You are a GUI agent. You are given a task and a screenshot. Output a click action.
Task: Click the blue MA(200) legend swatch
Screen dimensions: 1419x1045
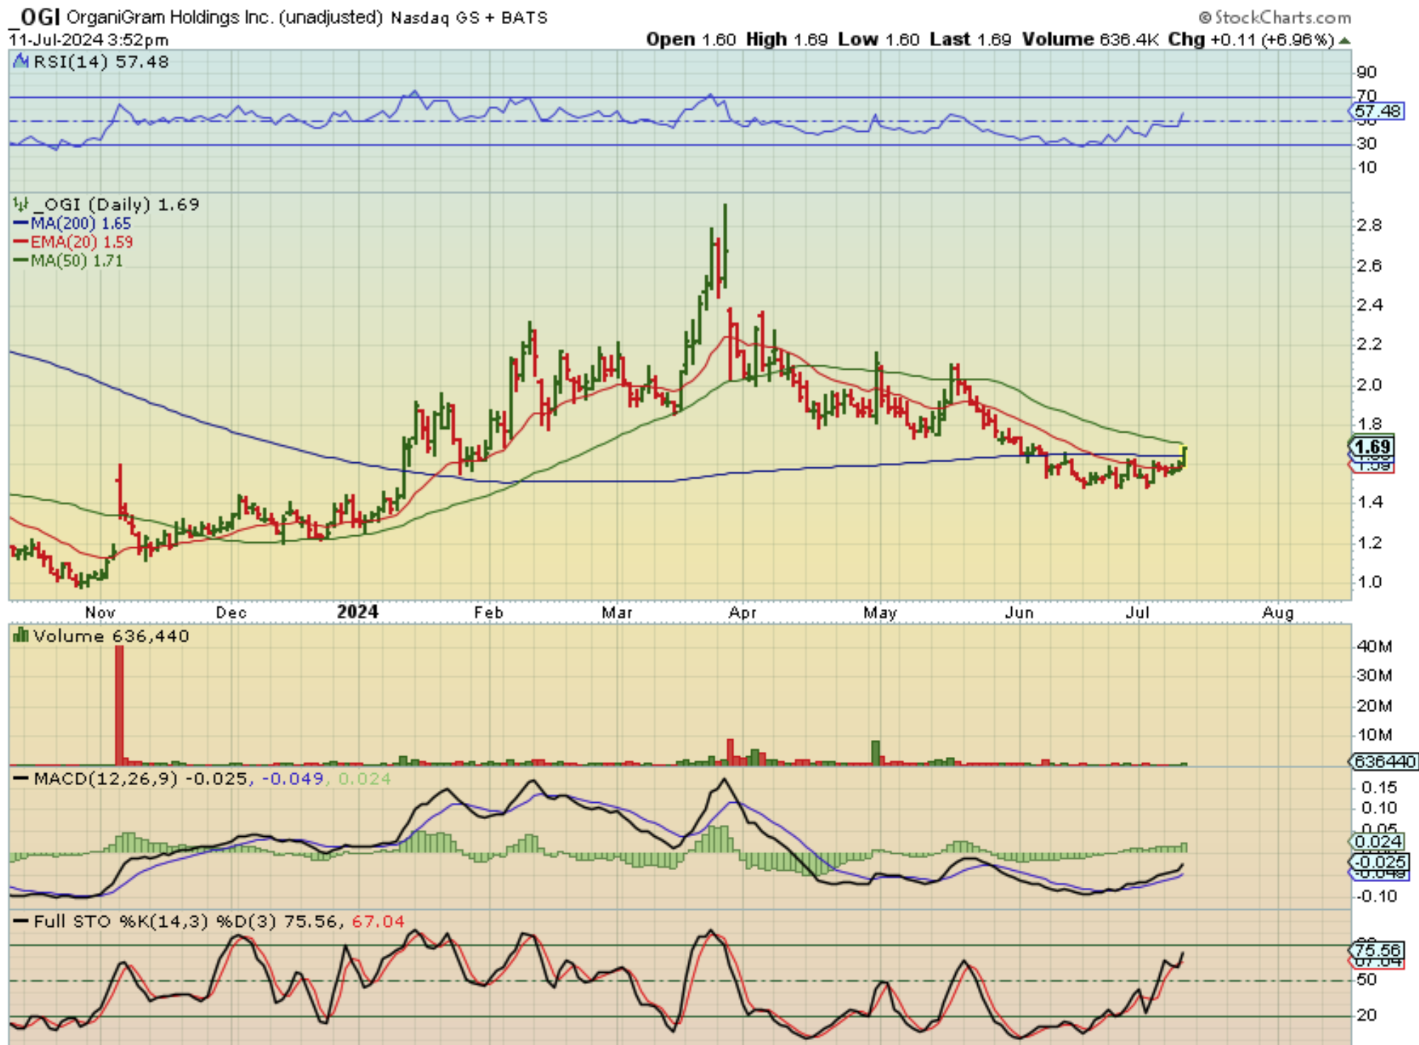coord(21,224)
